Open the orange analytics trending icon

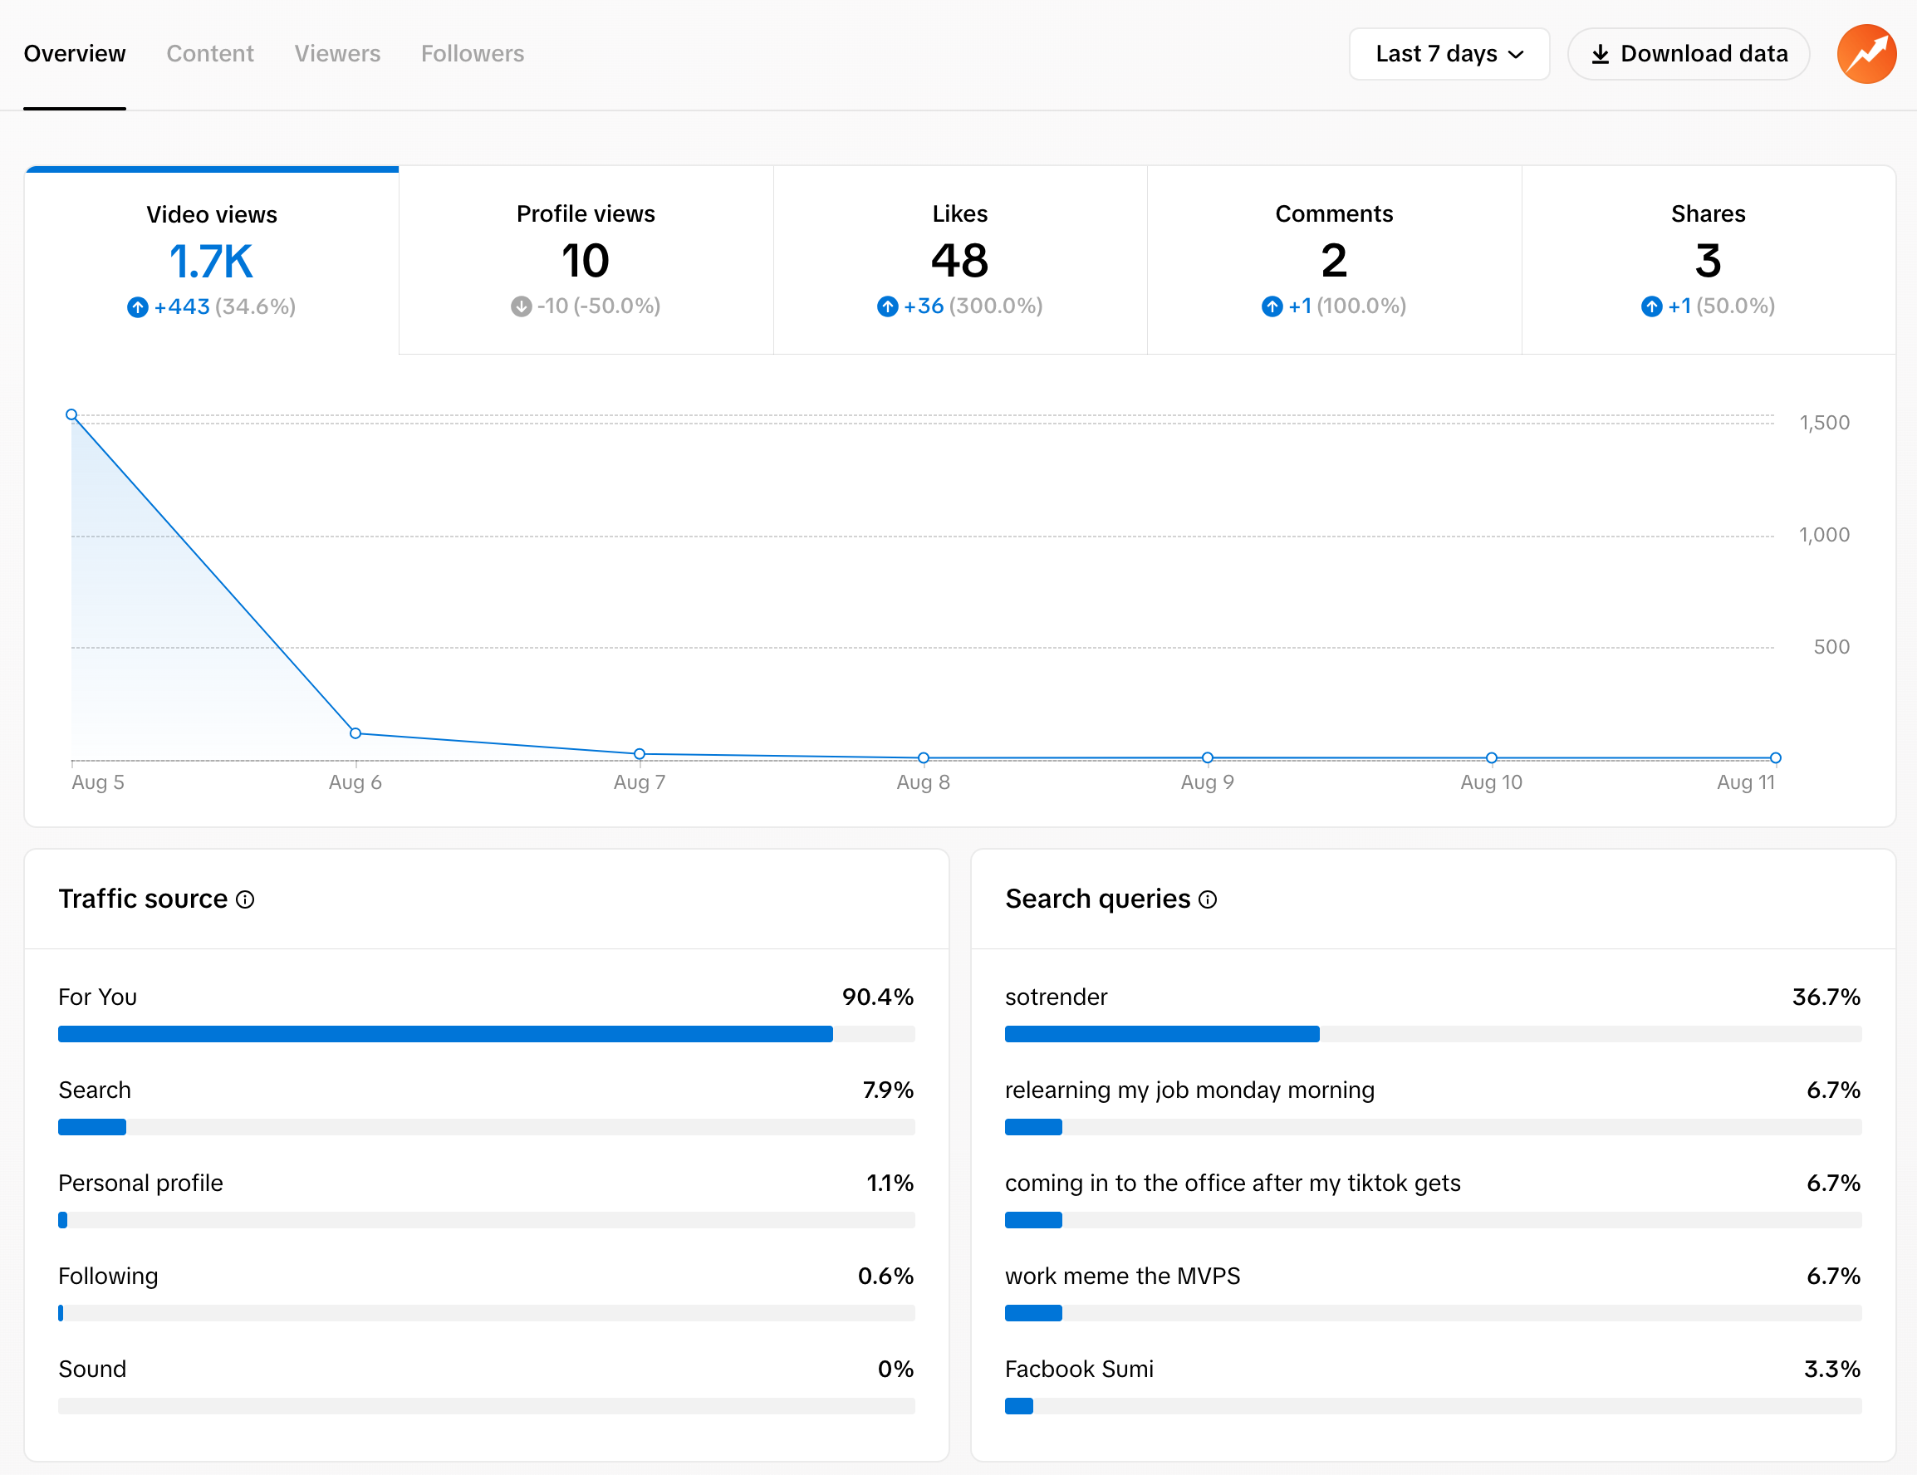pos(1866,53)
